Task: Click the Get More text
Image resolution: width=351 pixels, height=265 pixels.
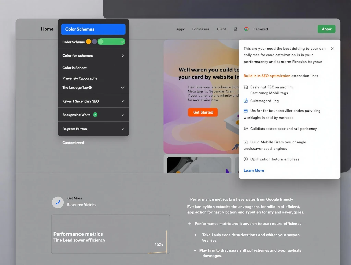Action: tap(74, 198)
